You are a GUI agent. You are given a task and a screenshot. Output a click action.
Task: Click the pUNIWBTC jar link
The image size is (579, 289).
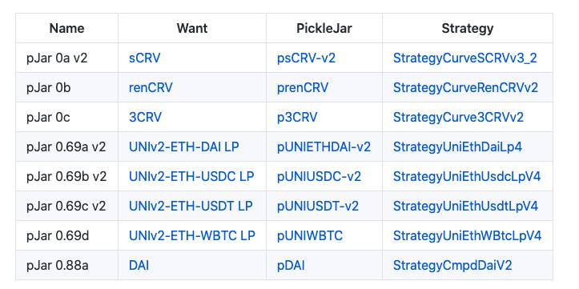(x=310, y=235)
